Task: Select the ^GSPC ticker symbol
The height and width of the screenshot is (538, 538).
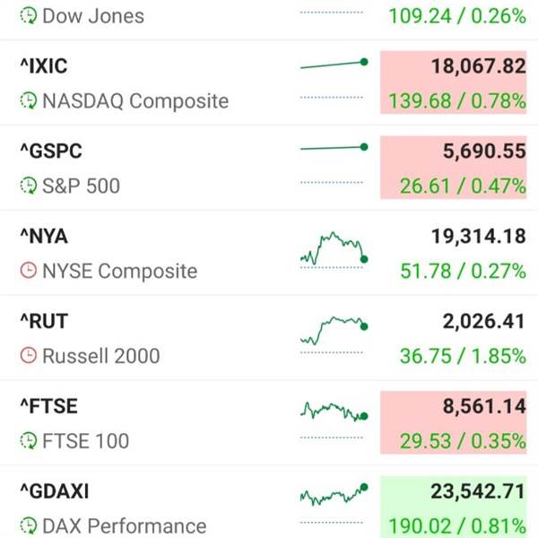Action: pos(51,151)
